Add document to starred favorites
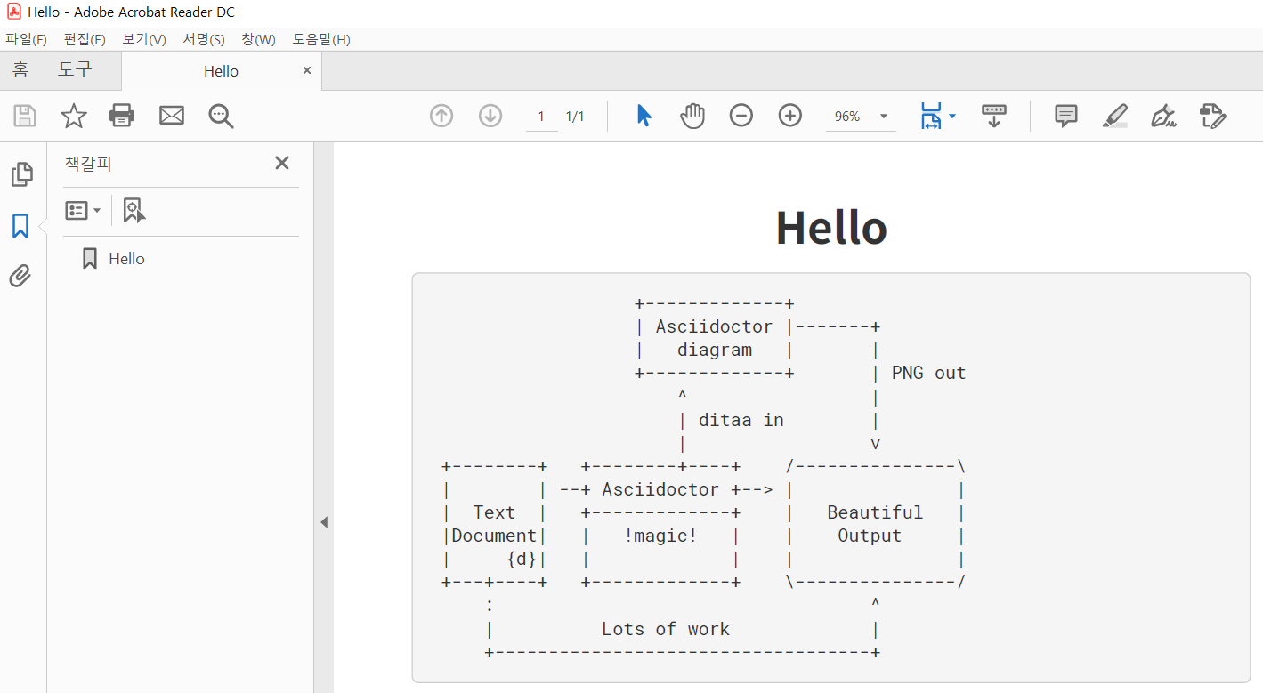This screenshot has width=1263, height=693. (73, 116)
